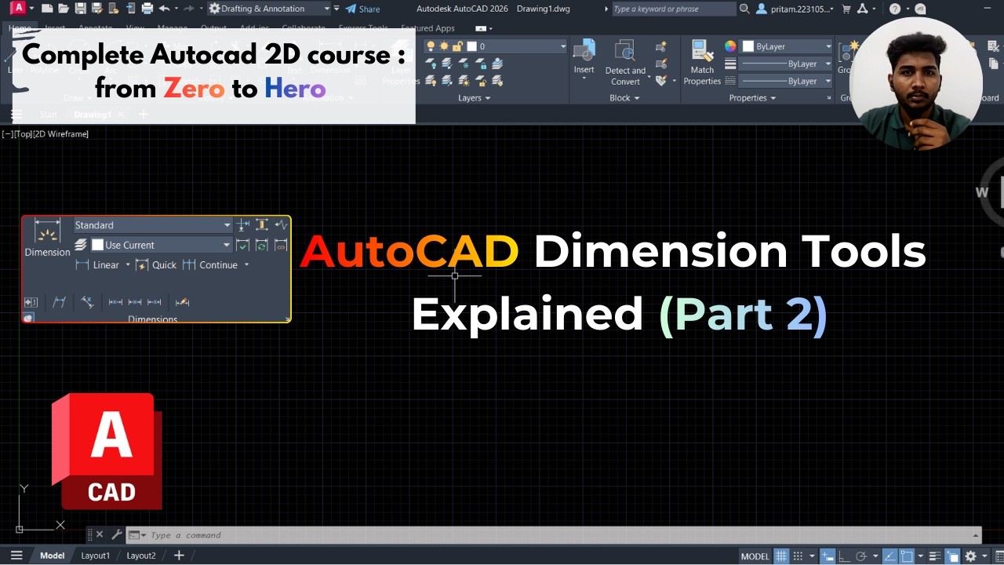
Task: Click the Create Block icon
Action: 660,46
